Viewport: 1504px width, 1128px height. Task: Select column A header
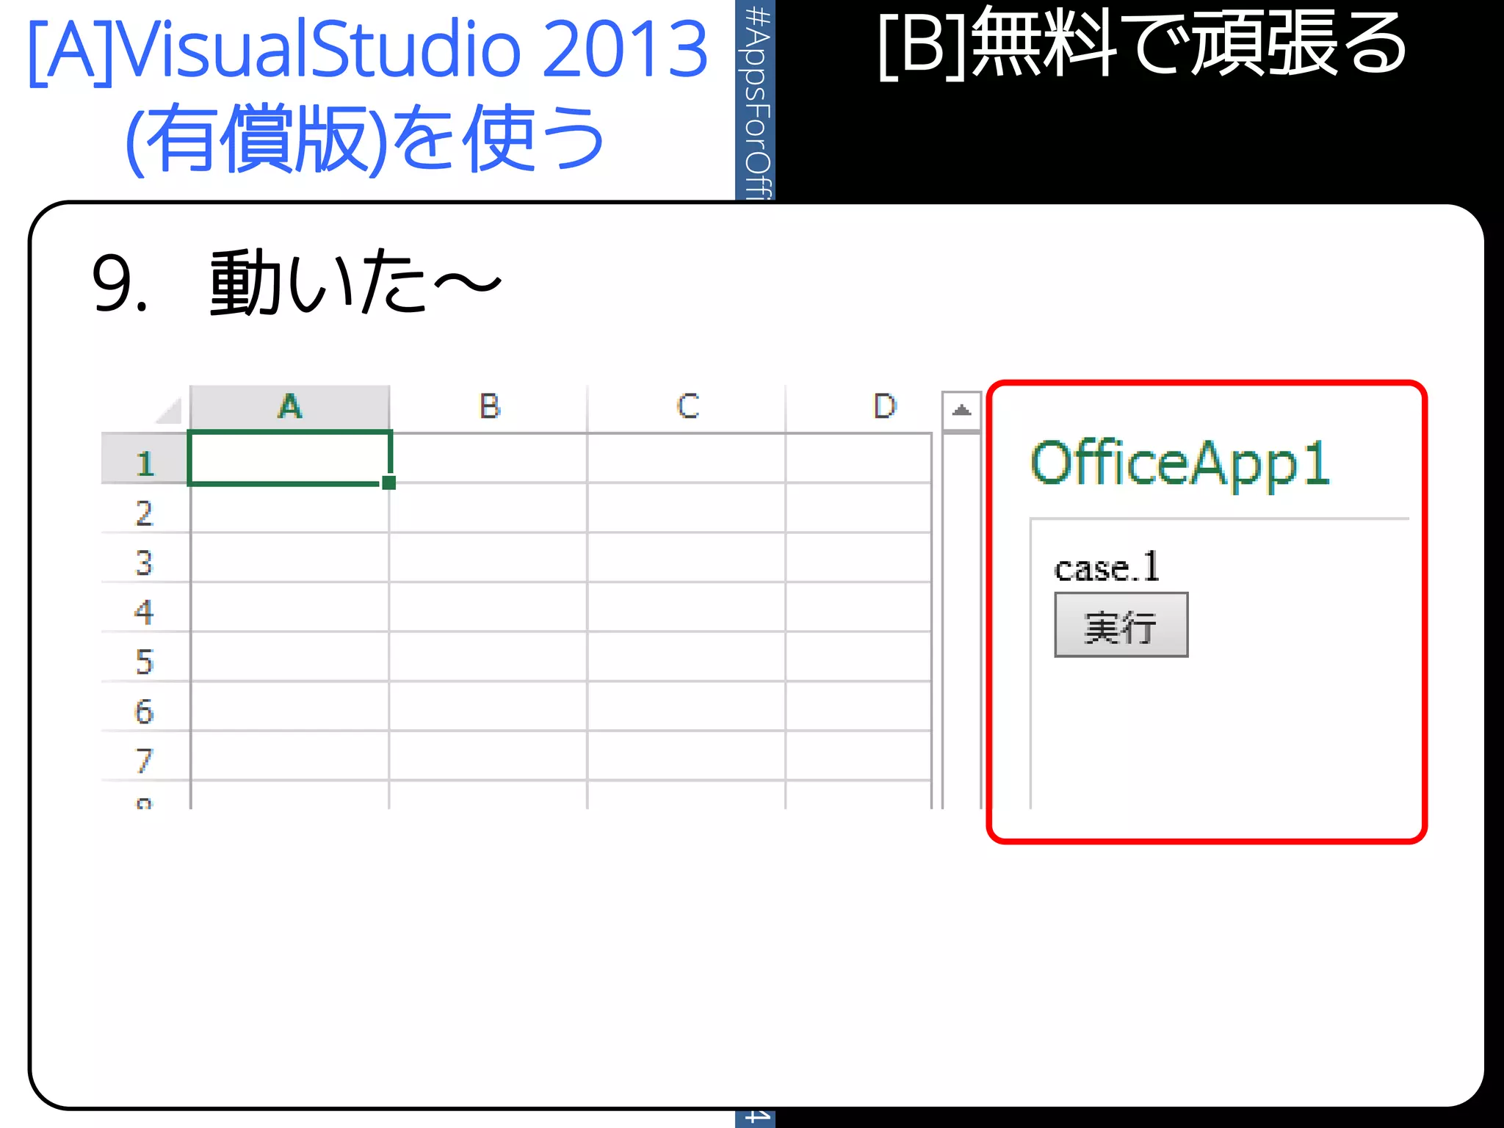pyautogui.click(x=290, y=406)
